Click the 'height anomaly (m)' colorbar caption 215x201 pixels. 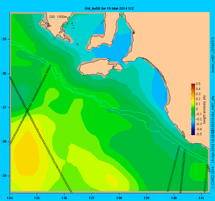[205, 110]
